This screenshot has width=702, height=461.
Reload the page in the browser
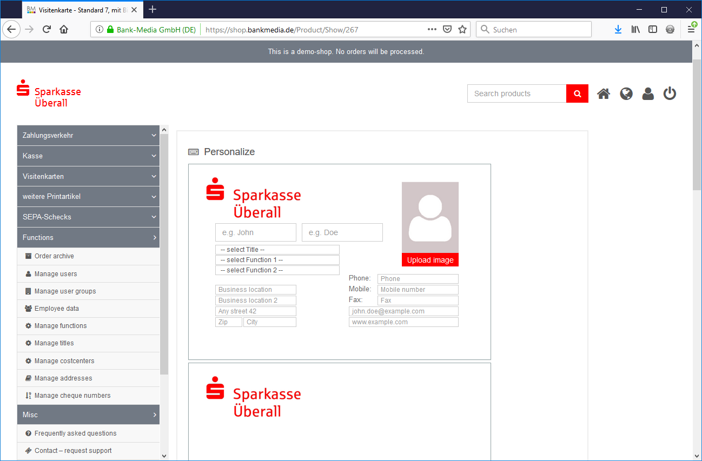(47, 30)
